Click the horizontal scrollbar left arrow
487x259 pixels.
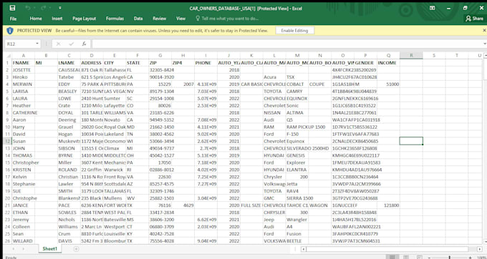click(304, 249)
